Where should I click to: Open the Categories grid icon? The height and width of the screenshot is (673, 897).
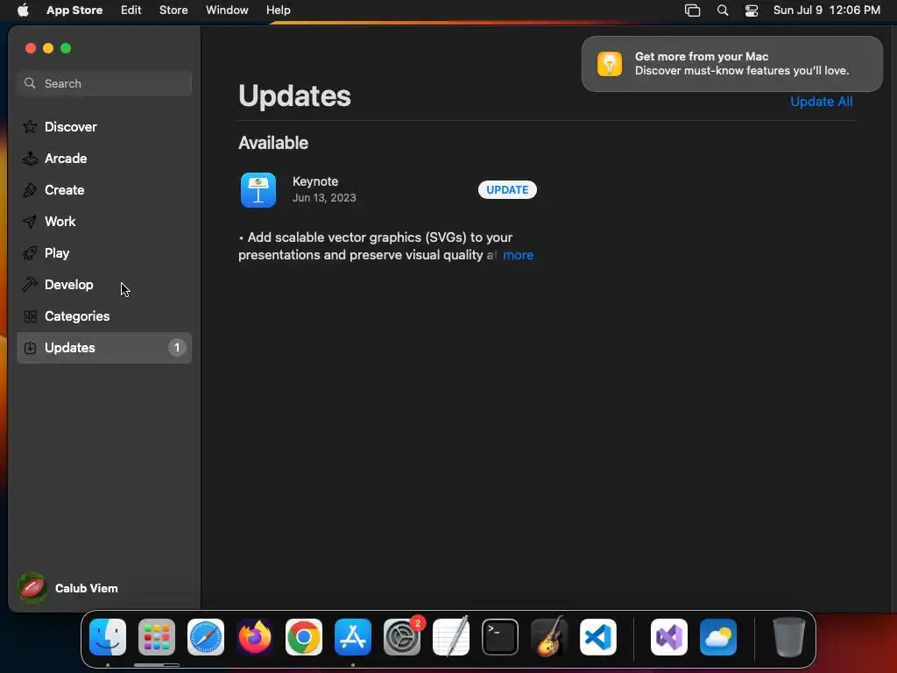click(x=30, y=315)
